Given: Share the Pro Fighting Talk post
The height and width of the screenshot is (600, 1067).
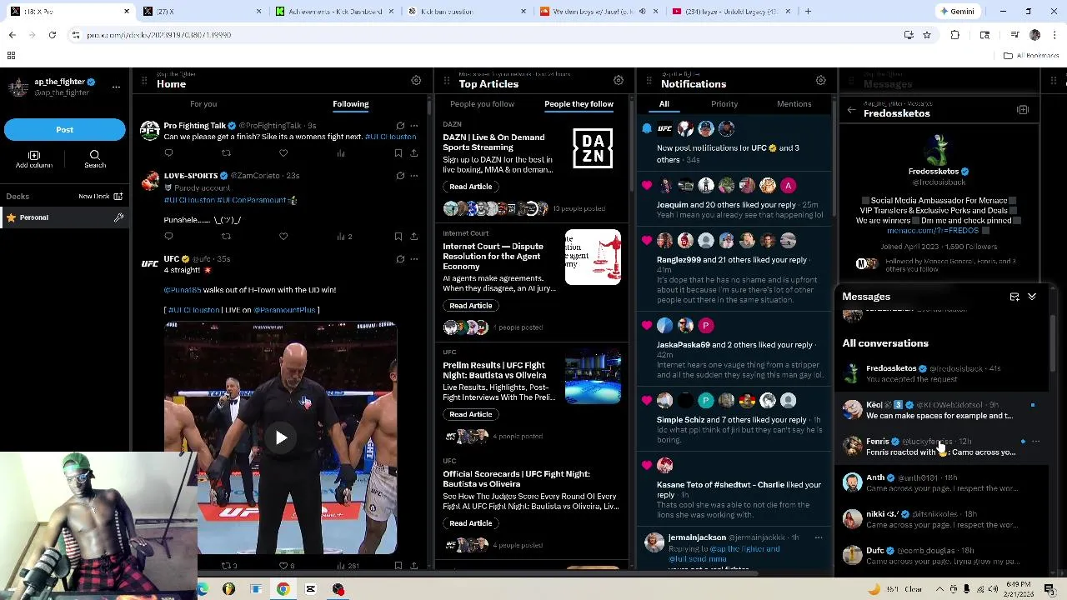Looking at the screenshot, I should 413,153.
